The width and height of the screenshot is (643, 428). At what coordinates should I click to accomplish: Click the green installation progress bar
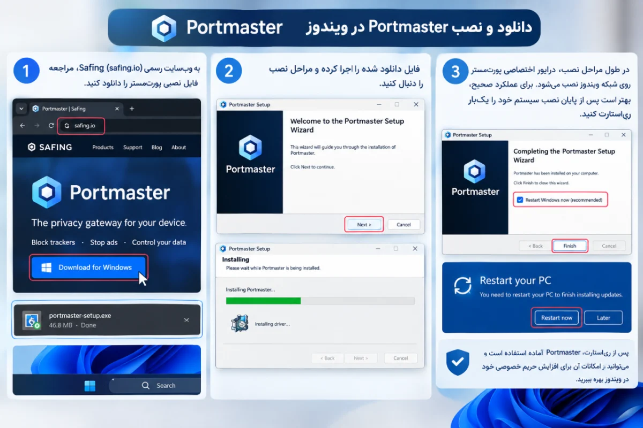[263, 301]
